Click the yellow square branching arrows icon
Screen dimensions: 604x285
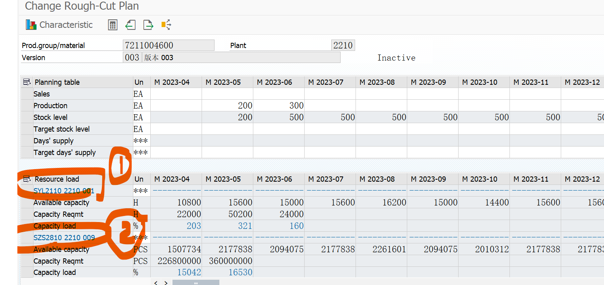pos(166,25)
